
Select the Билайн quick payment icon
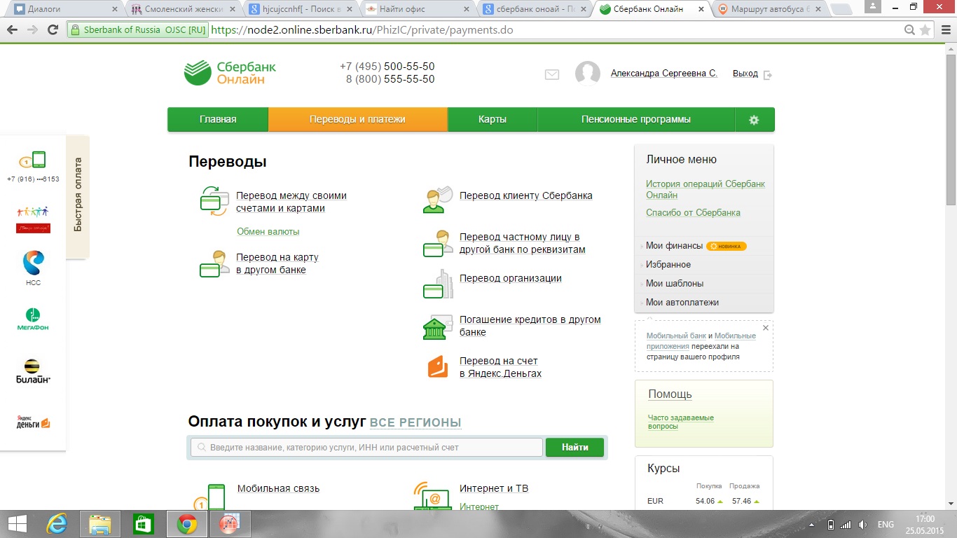point(33,371)
